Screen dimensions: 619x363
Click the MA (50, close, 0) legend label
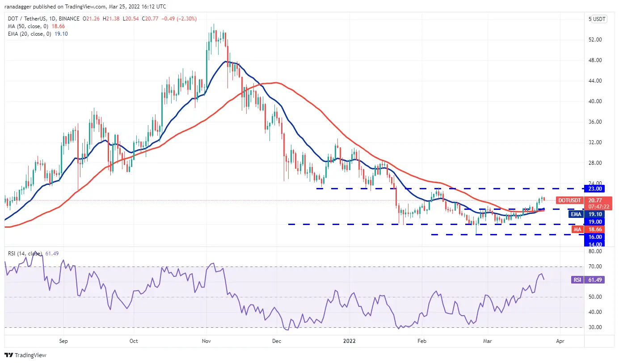[29, 26]
